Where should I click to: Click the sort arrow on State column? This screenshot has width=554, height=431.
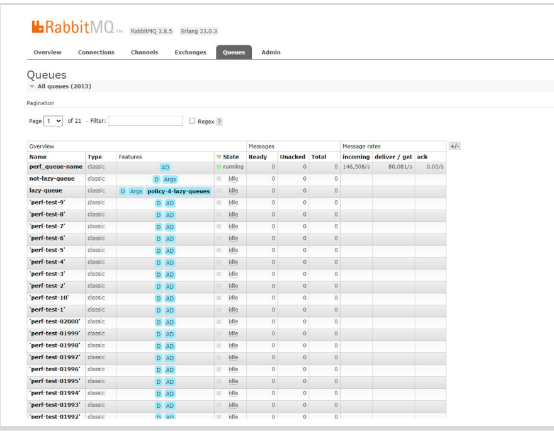click(219, 157)
